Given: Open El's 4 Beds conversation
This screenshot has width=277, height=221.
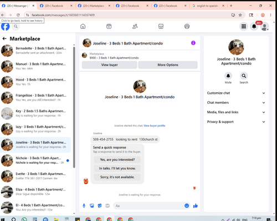Looking at the screenshot, I should (x=35, y=207).
